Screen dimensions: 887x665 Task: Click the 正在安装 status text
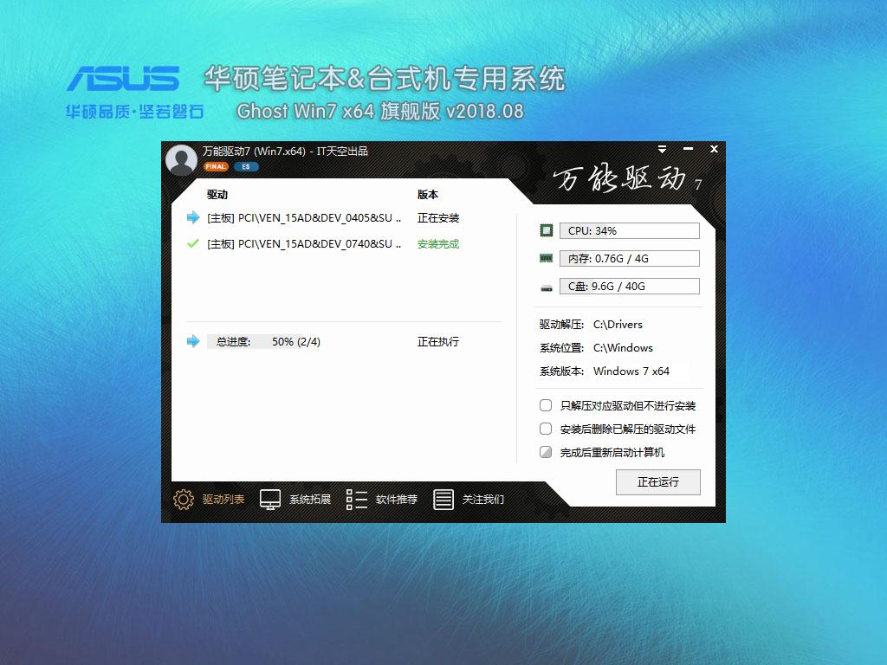[438, 217]
